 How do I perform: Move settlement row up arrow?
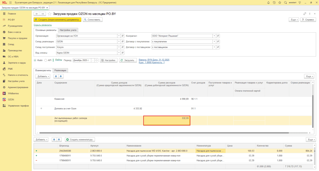tap(56, 76)
